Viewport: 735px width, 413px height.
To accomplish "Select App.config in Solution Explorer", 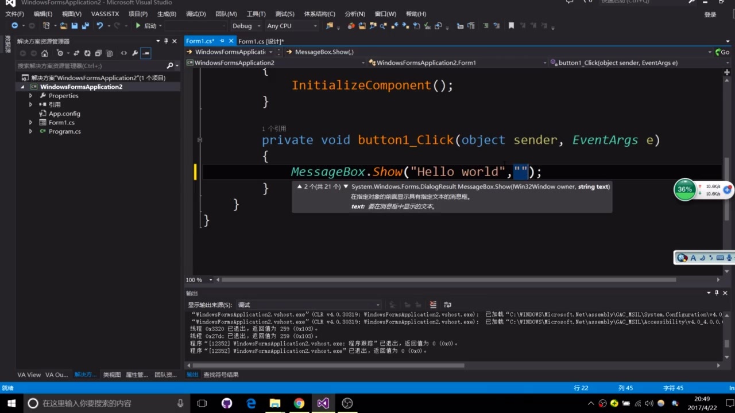I will tap(64, 114).
